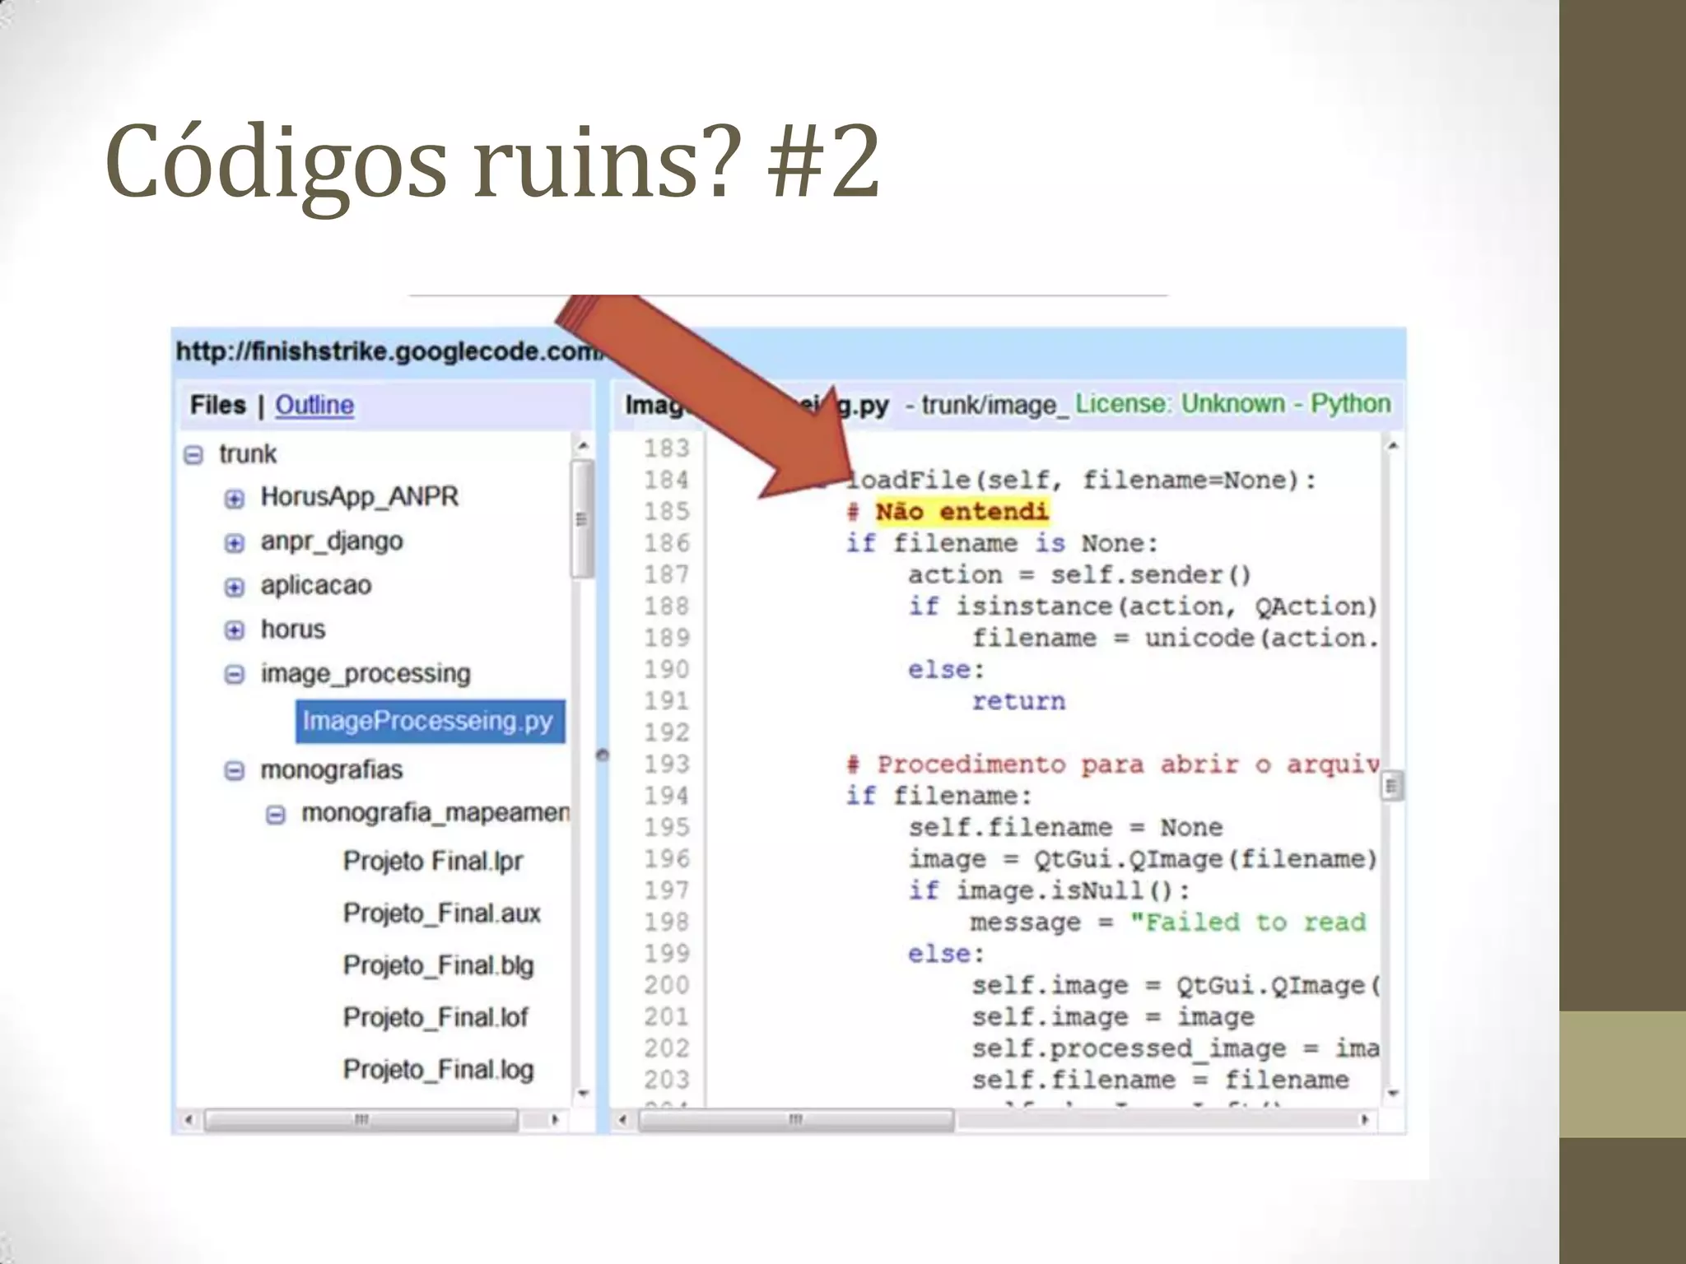Collapse the trunk folder node
Screen dimensions: 1686x1264
coord(193,455)
